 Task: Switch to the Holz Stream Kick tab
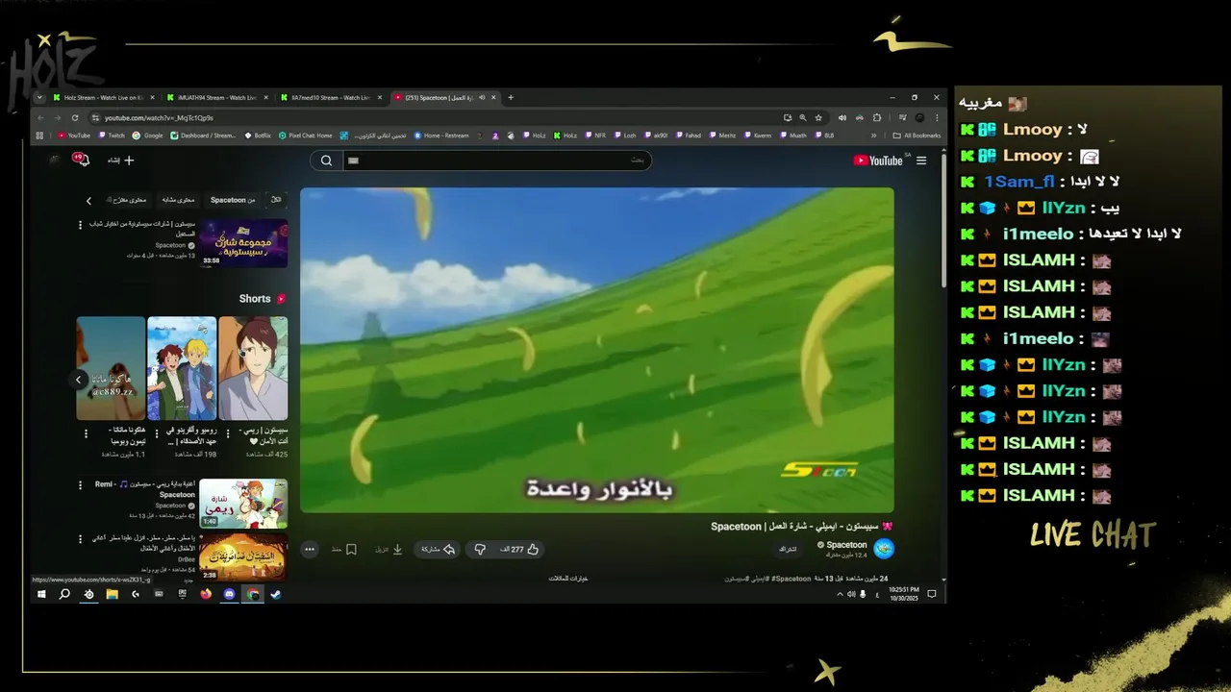(x=103, y=97)
